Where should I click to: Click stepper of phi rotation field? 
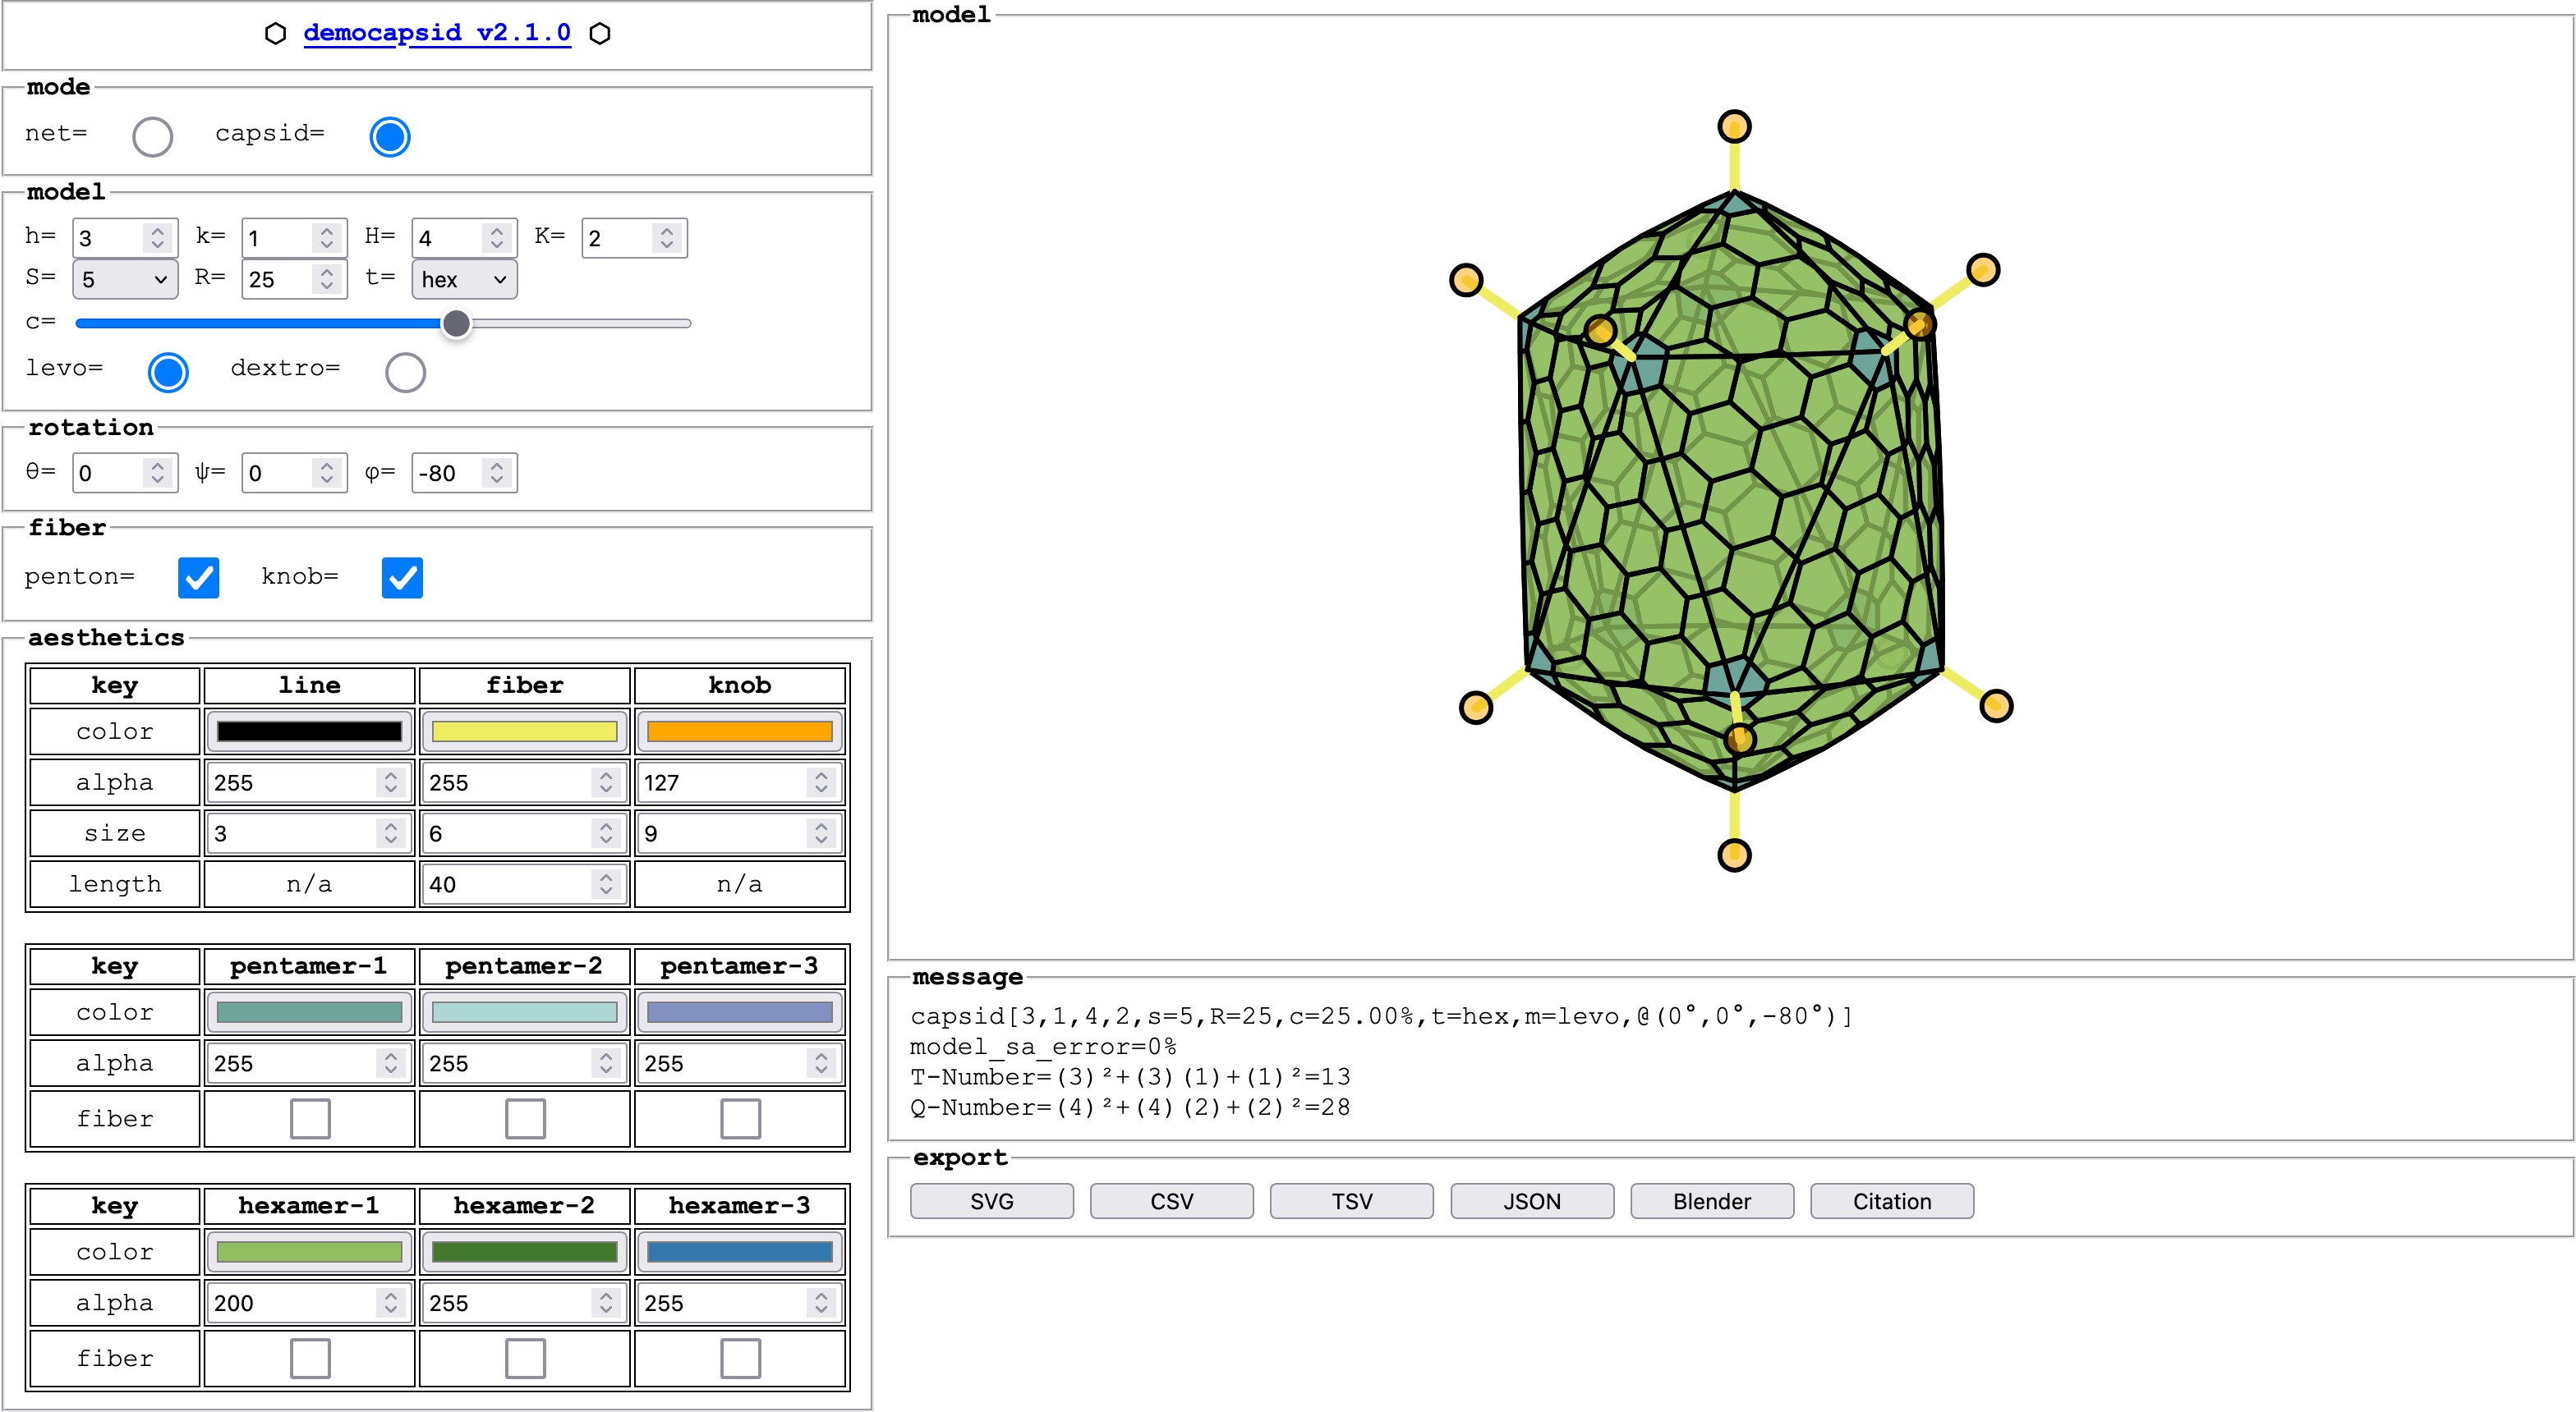point(497,473)
